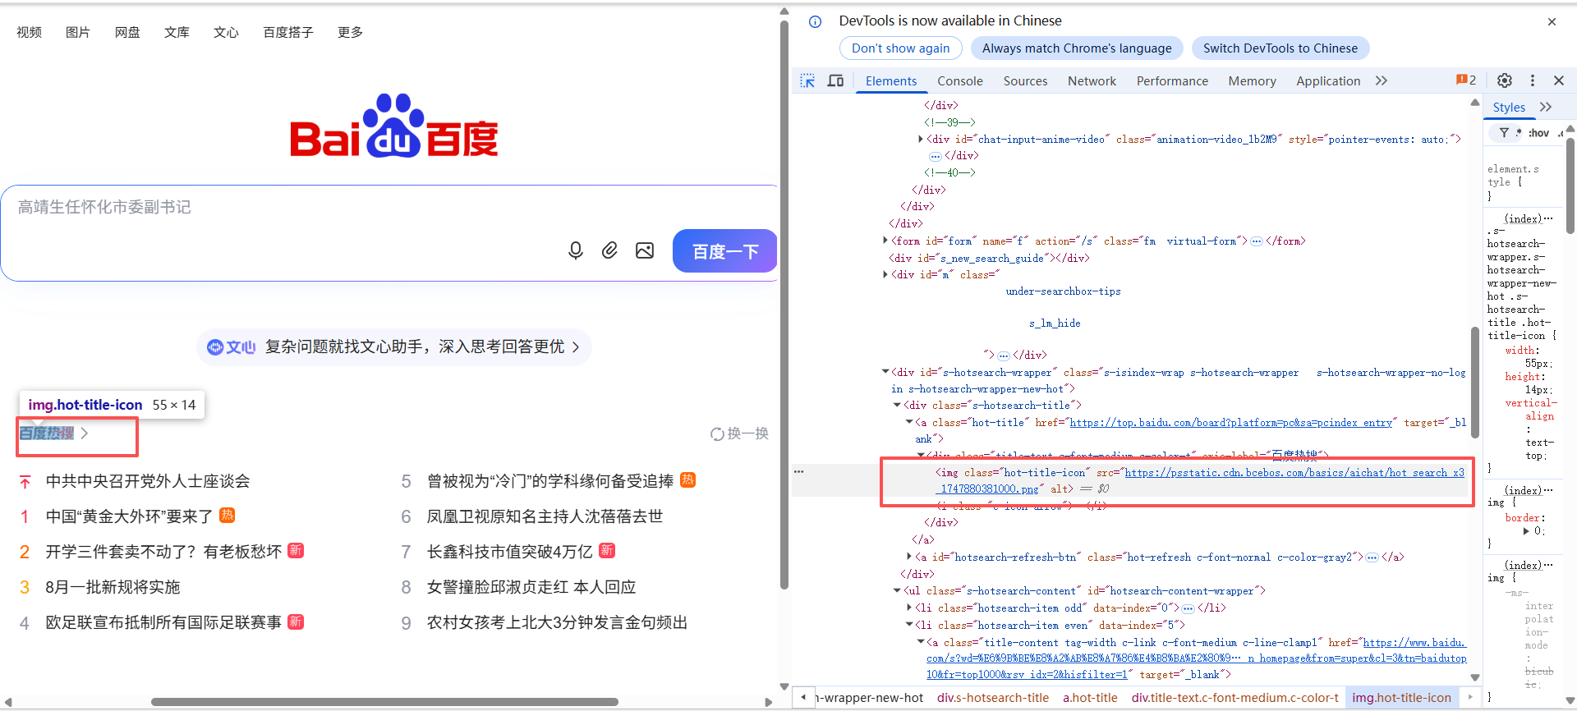The height and width of the screenshot is (711, 1577).
Task: Switch to the Elements tab
Action: [890, 80]
